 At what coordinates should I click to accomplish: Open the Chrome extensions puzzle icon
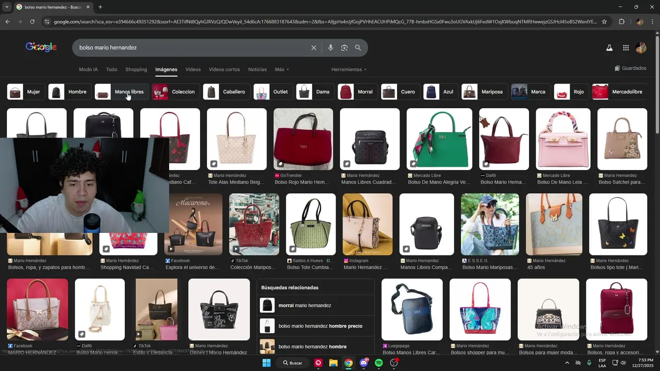tap(621, 22)
